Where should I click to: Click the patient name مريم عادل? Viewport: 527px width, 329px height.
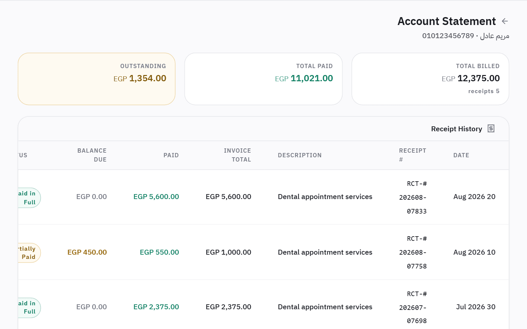click(494, 36)
